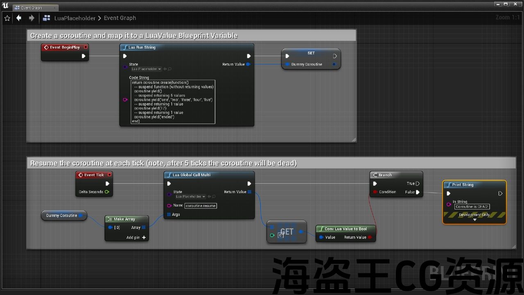The height and width of the screenshot is (295, 524).
Task: Click the Branch node's red Condition pin
Action: coord(375,192)
